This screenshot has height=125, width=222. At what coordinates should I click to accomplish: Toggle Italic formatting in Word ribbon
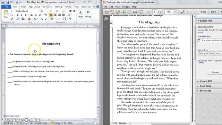tap(22, 15)
